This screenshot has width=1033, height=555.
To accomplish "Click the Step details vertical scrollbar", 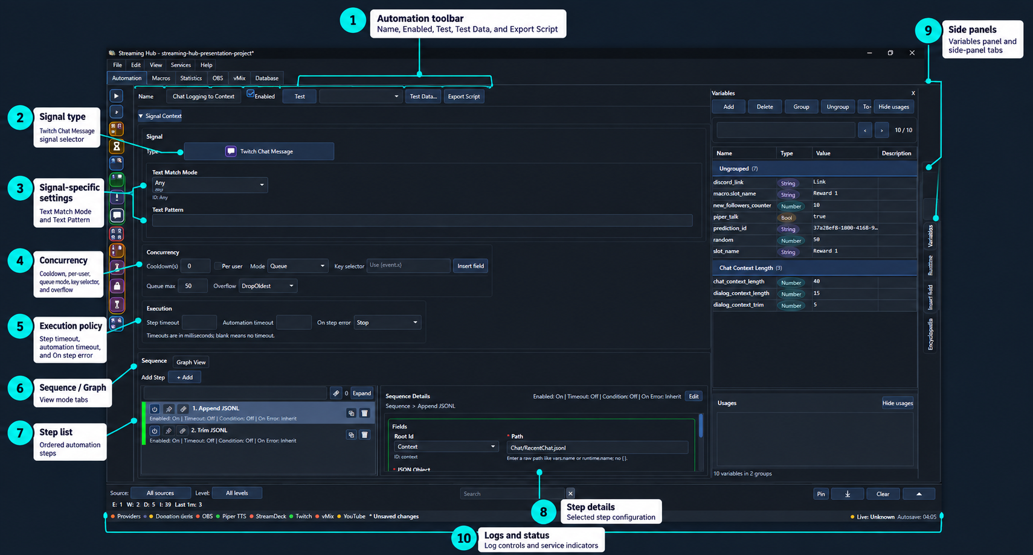I will [701, 425].
